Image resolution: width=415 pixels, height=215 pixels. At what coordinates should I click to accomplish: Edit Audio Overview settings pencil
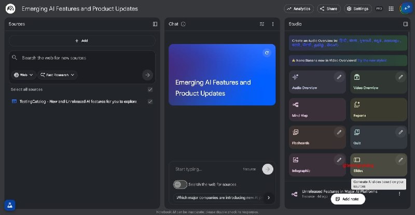(x=339, y=77)
